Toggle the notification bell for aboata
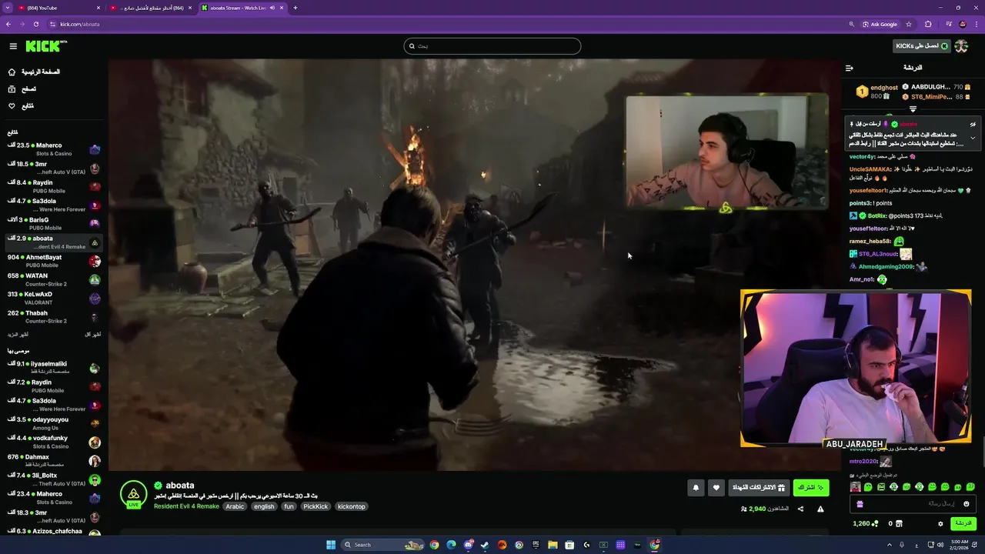 696,488
